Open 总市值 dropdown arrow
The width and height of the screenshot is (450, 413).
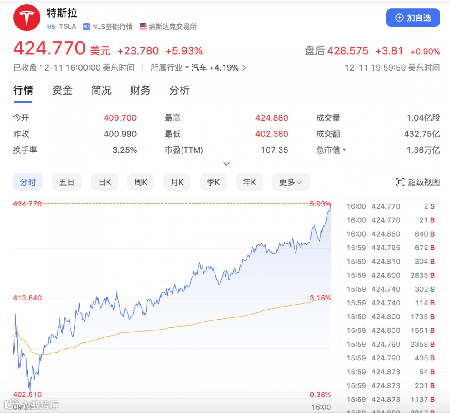pos(345,150)
